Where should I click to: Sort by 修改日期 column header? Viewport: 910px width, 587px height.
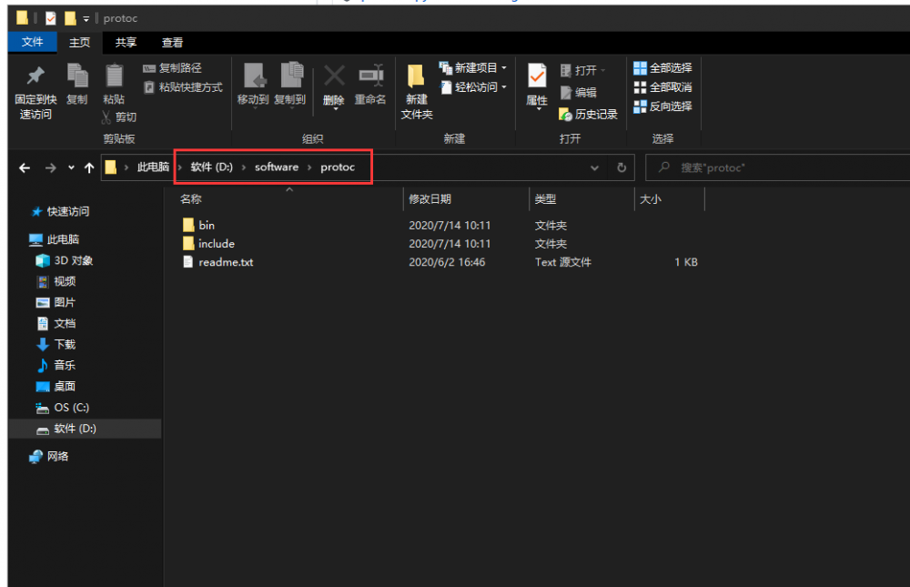430,199
